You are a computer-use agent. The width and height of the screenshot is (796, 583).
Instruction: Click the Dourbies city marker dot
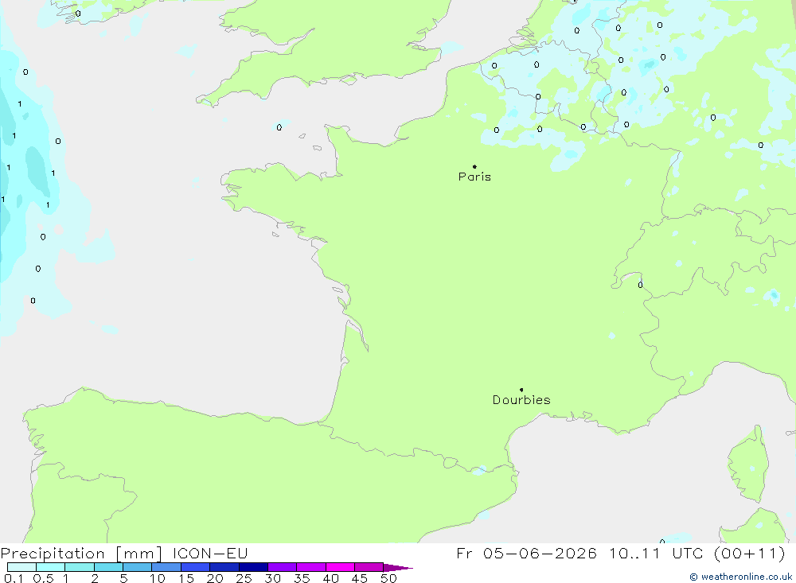521,390
